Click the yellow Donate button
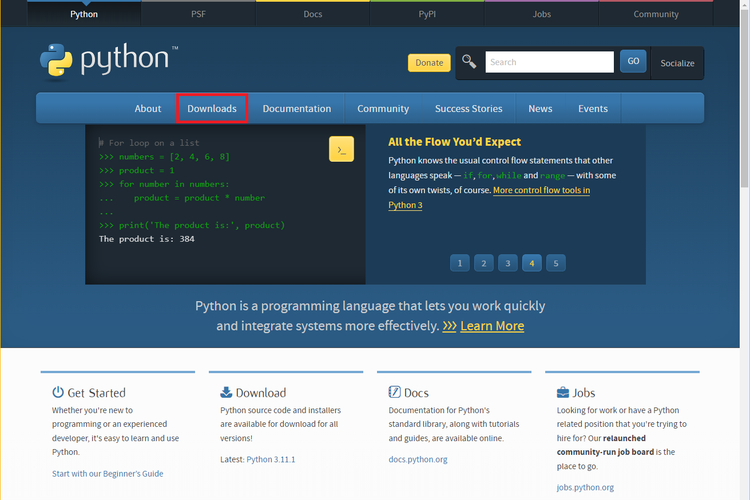Viewport: 750px width, 500px height. coord(429,63)
